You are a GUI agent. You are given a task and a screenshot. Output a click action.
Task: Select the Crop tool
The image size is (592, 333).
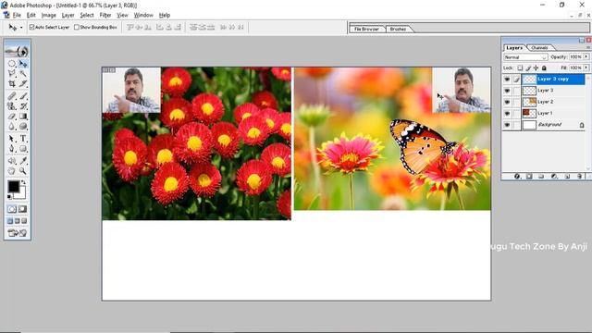click(x=12, y=83)
